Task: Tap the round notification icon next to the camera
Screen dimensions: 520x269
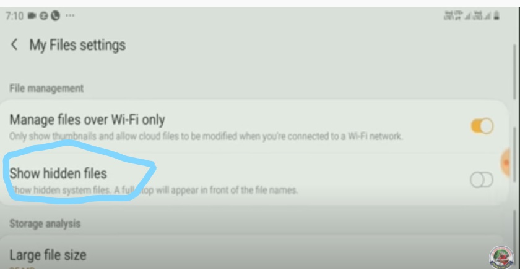Action: point(44,15)
